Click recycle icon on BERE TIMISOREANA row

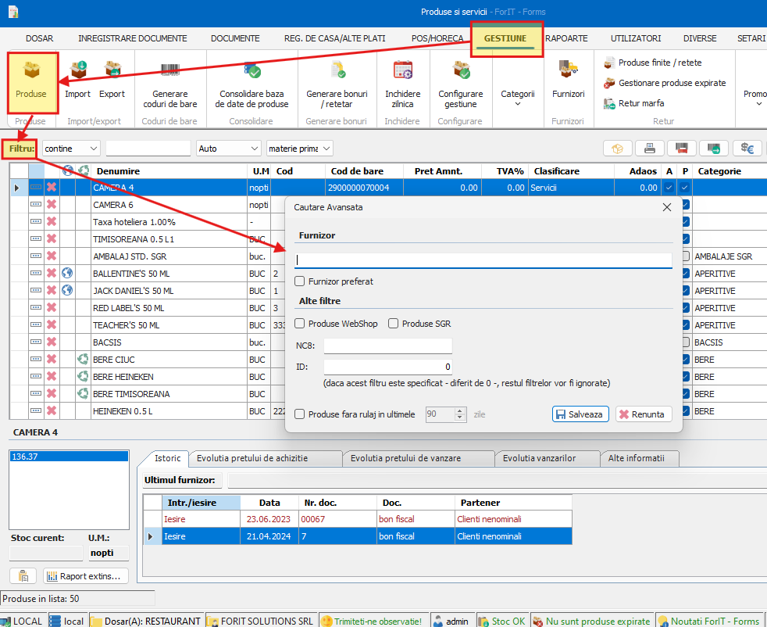tap(83, 393)
